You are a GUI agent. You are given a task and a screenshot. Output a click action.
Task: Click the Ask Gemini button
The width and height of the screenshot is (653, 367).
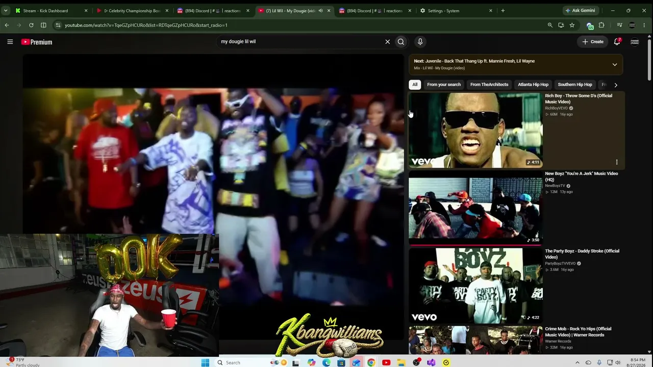click(x=580, y=11)
